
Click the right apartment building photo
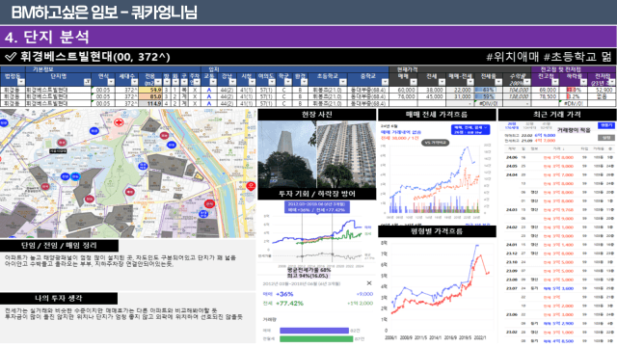click(346, 154)
